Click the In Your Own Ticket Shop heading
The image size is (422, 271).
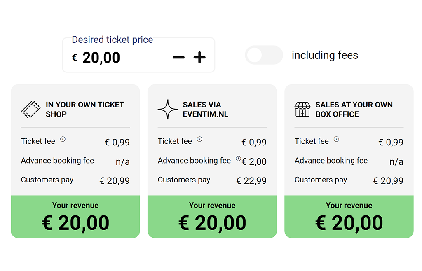tap(84, 109)
